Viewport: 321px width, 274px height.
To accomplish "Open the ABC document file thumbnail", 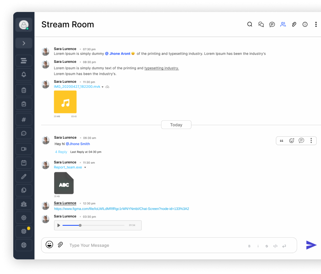I will click(64, 183).
